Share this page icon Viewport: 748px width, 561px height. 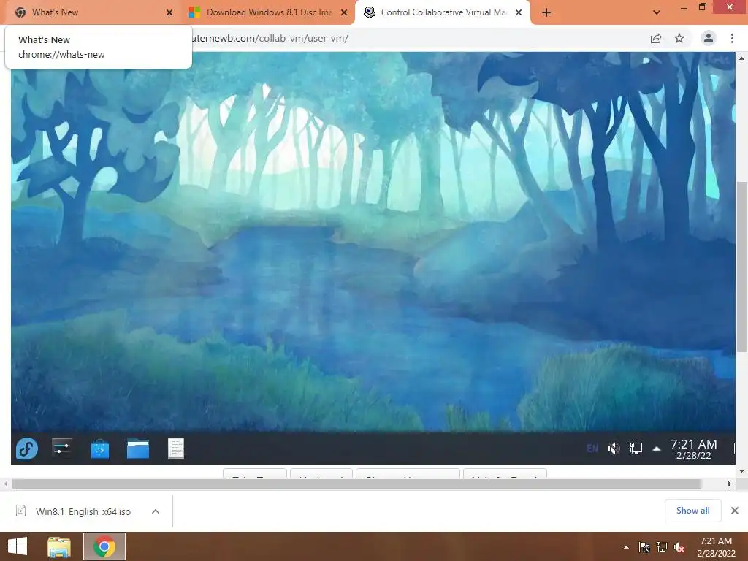656,38
